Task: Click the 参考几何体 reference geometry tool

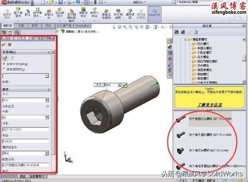Action: [94, 13]
